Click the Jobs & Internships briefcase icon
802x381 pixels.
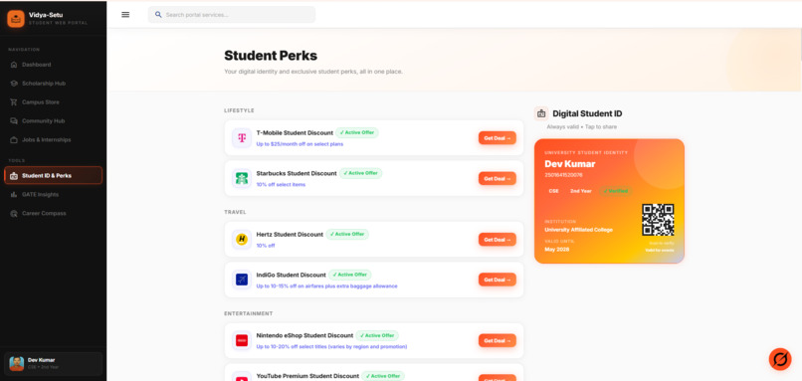pos(14,139)
